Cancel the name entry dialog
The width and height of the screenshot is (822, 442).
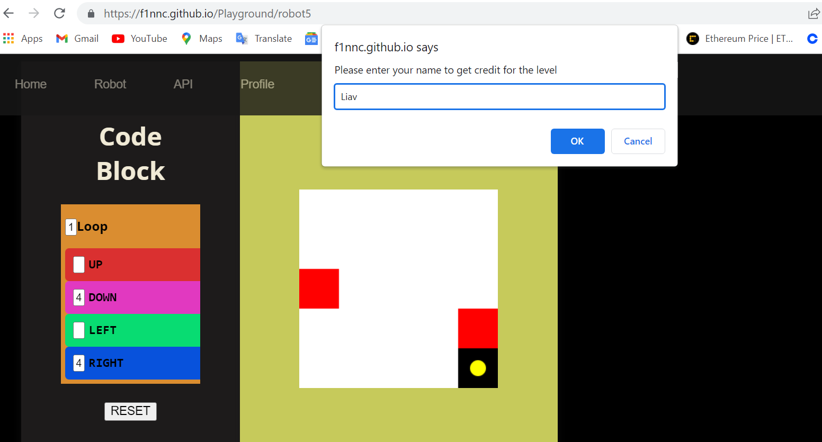(x=638, y=141)
